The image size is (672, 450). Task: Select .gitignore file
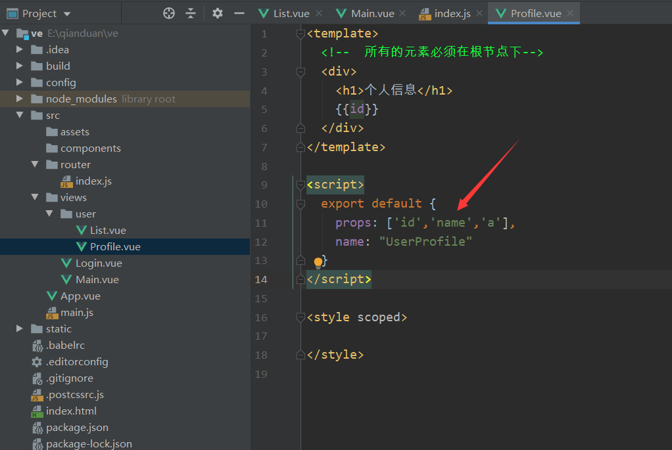[70, 378]
